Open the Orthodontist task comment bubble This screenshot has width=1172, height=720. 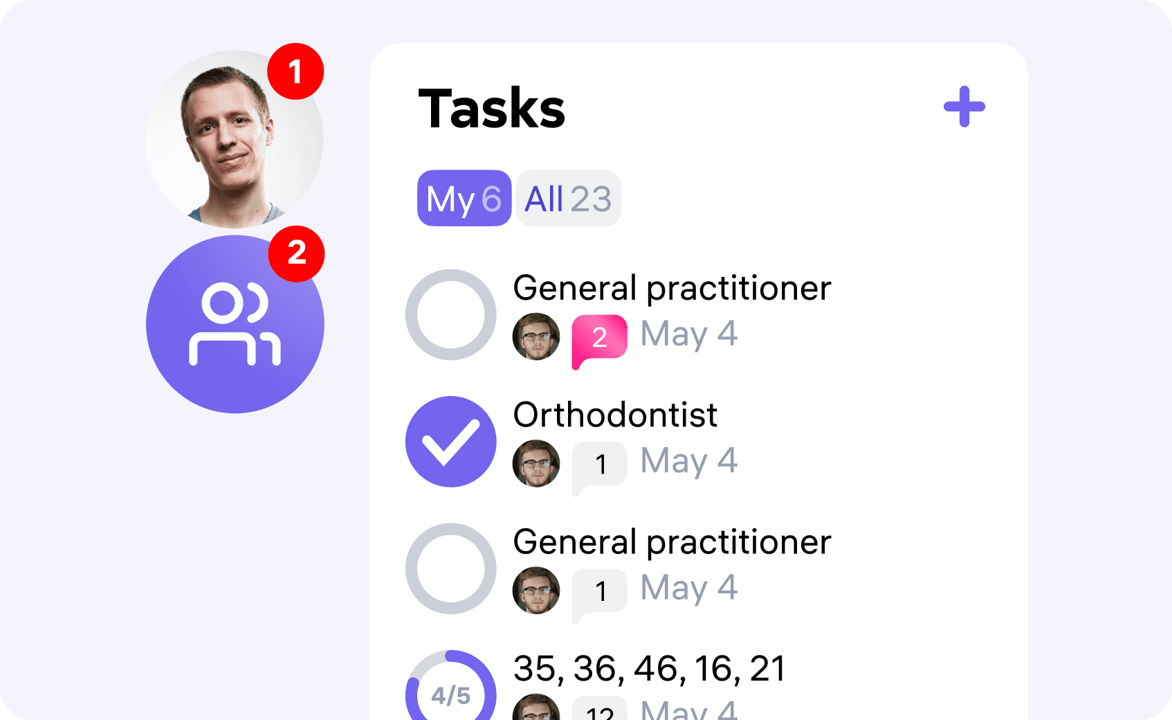click(599, 468)
